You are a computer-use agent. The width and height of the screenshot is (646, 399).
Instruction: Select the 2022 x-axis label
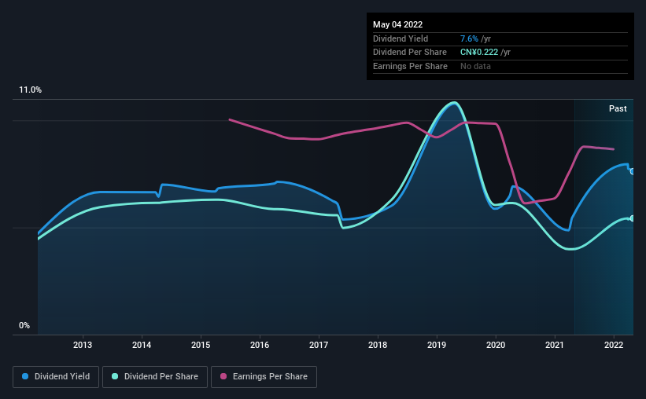(x=614, y=345)
